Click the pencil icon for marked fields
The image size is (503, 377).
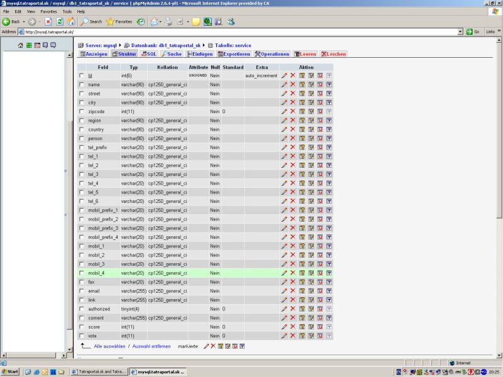click(x=206, y=346)
